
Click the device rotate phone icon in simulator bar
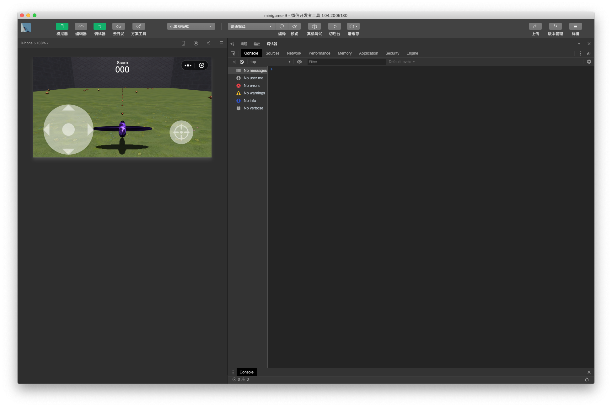click(x=183, y=43)
